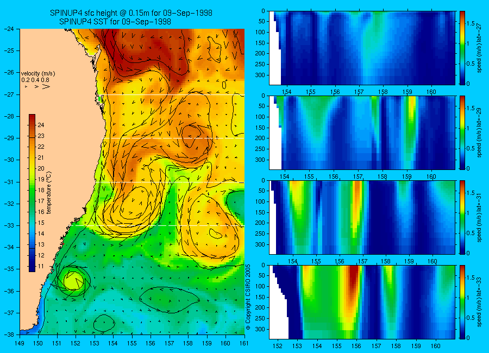
Task: Click the map's longitude tick label 157
Action: coord(170,343)
